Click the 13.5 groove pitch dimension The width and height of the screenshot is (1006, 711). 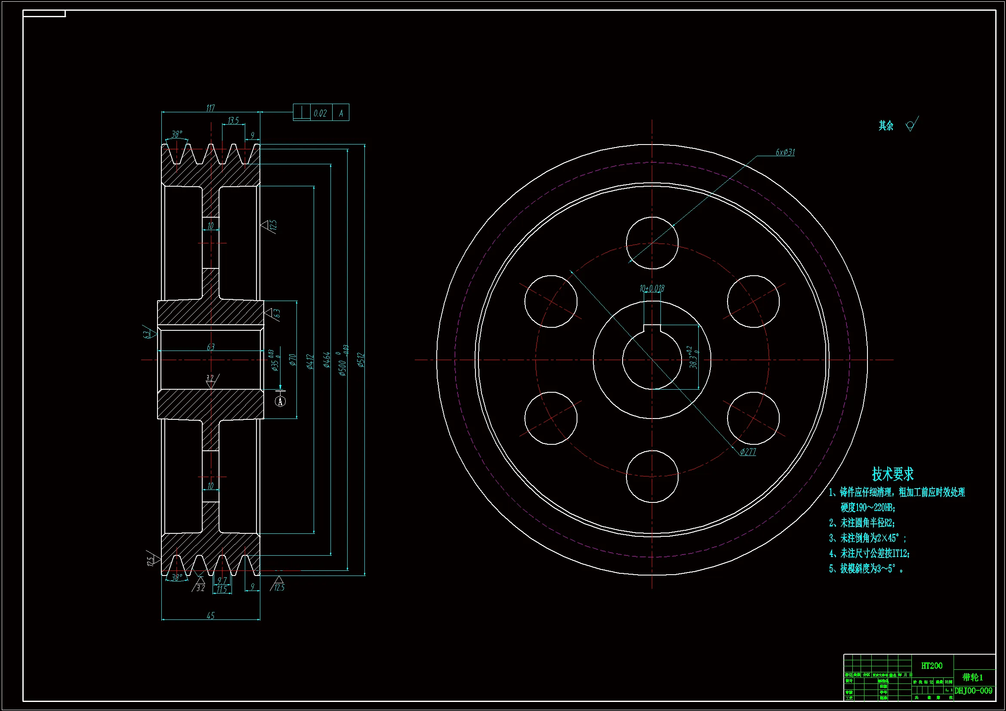tap(233, 120)
